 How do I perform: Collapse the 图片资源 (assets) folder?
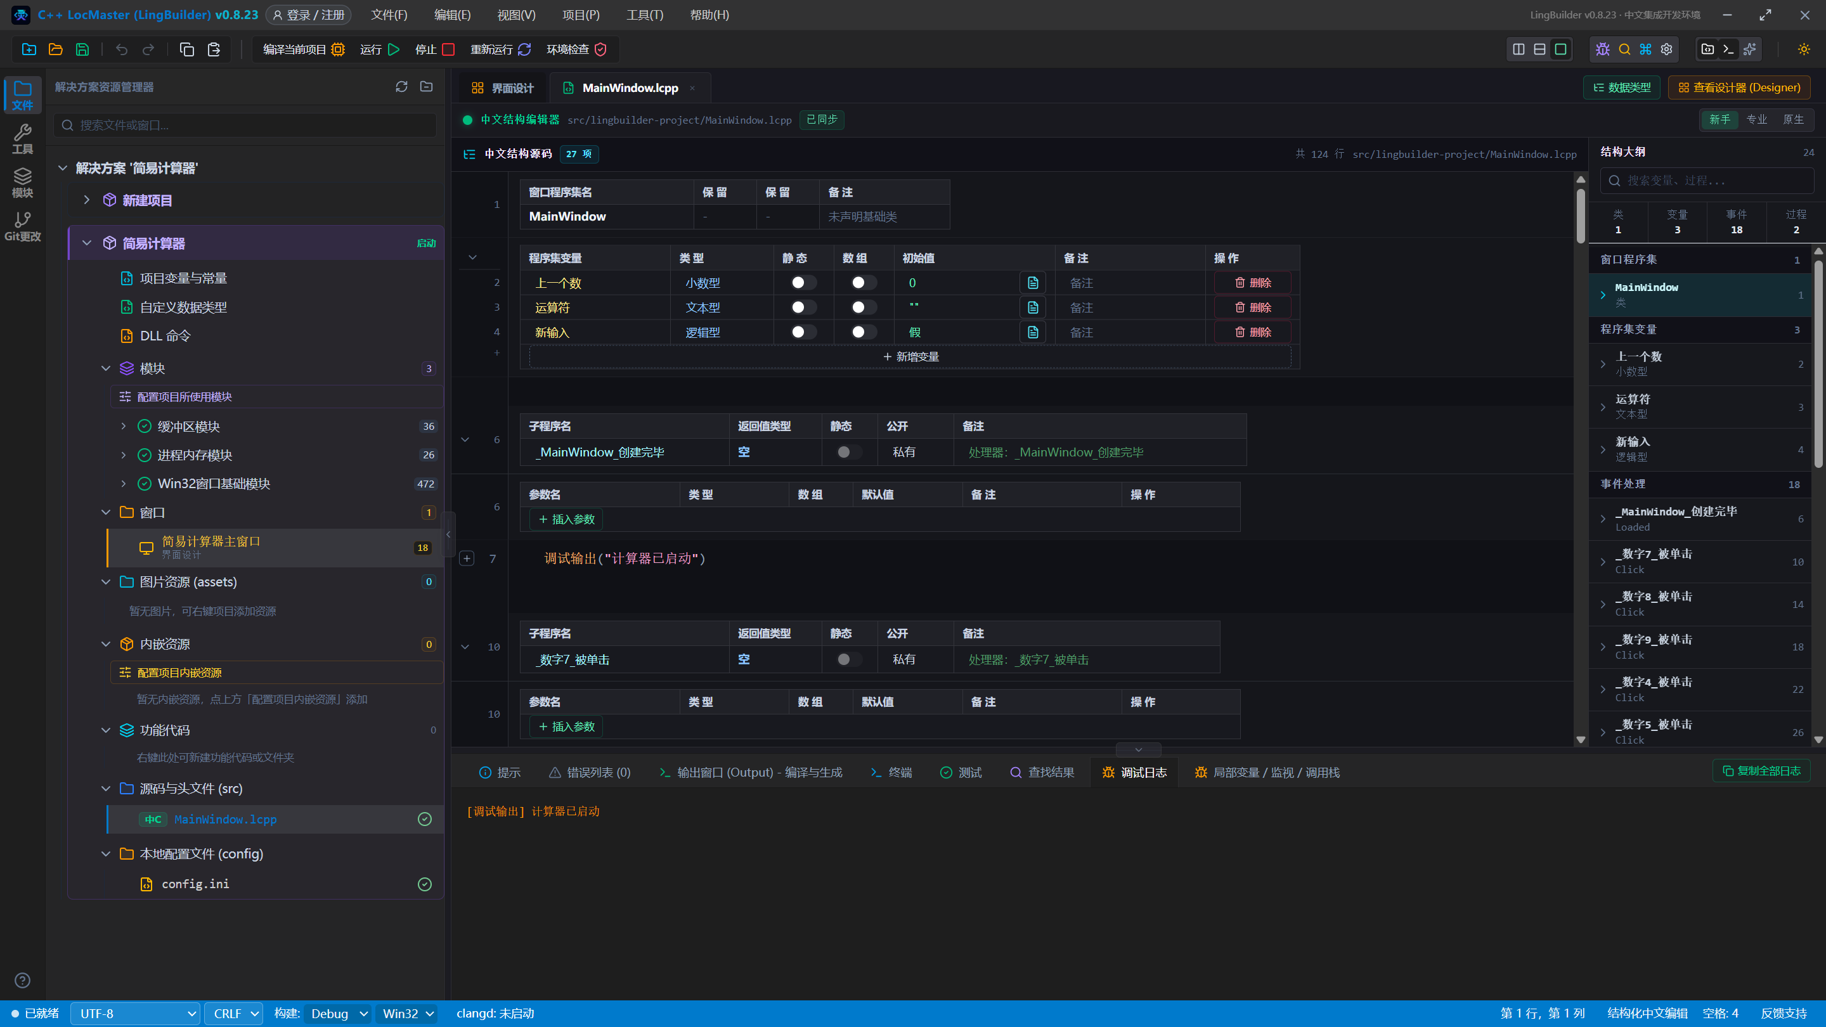(x=106, y=582)
